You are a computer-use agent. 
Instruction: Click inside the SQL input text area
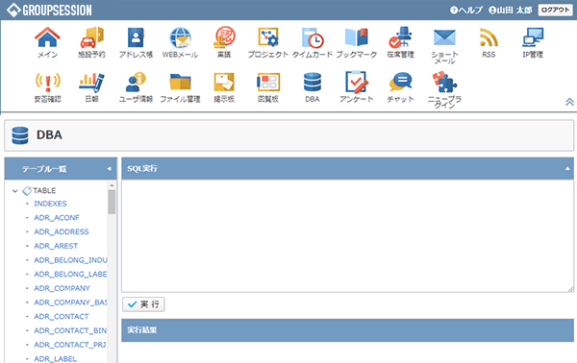(348, 236)
